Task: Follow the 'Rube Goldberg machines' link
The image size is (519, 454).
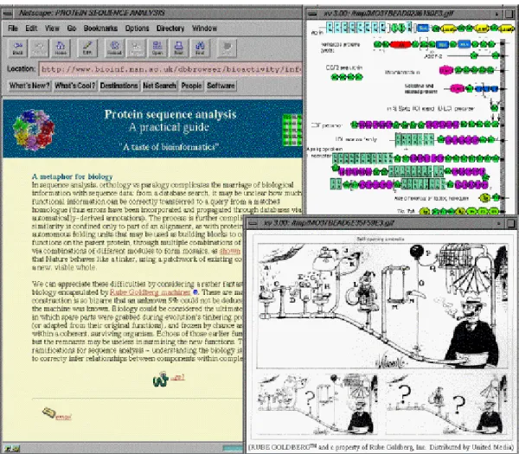Action: pyautogui.click(x=150, y=292)
